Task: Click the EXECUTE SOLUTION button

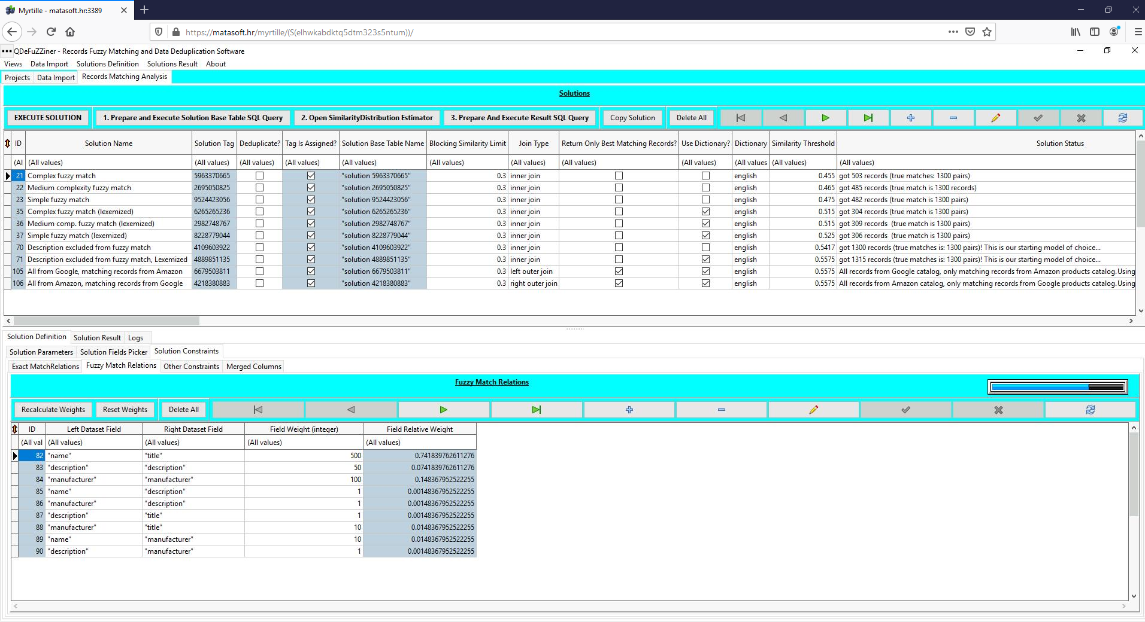Action: pyautogui.click(x=48, y=118)
